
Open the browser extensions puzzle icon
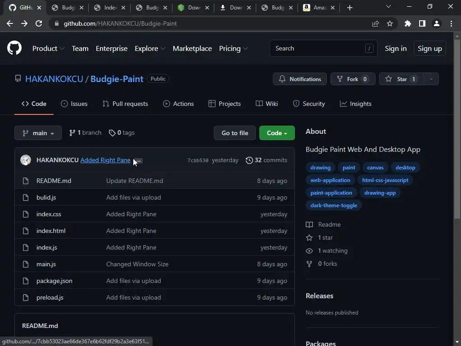(407, 23)
